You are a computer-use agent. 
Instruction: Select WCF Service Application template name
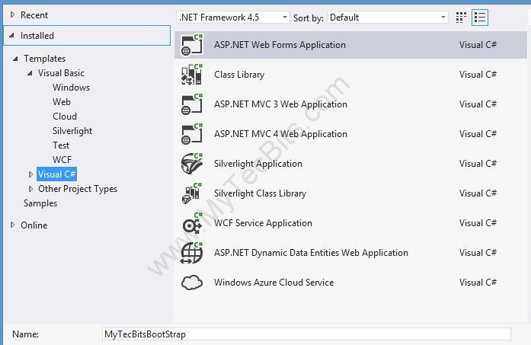click(x=263, y=223)
